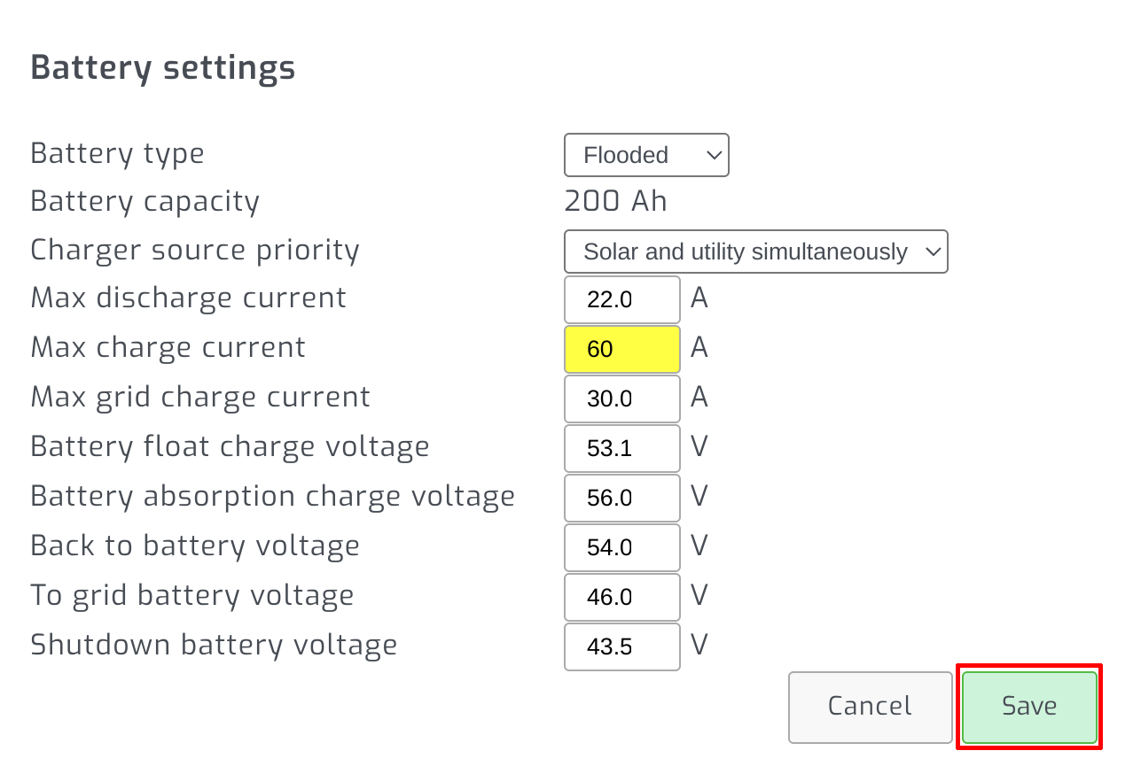Select the Battery absorption charge voltage field
This screenshot has height=774, width=1133.
(x=621, y=498)
